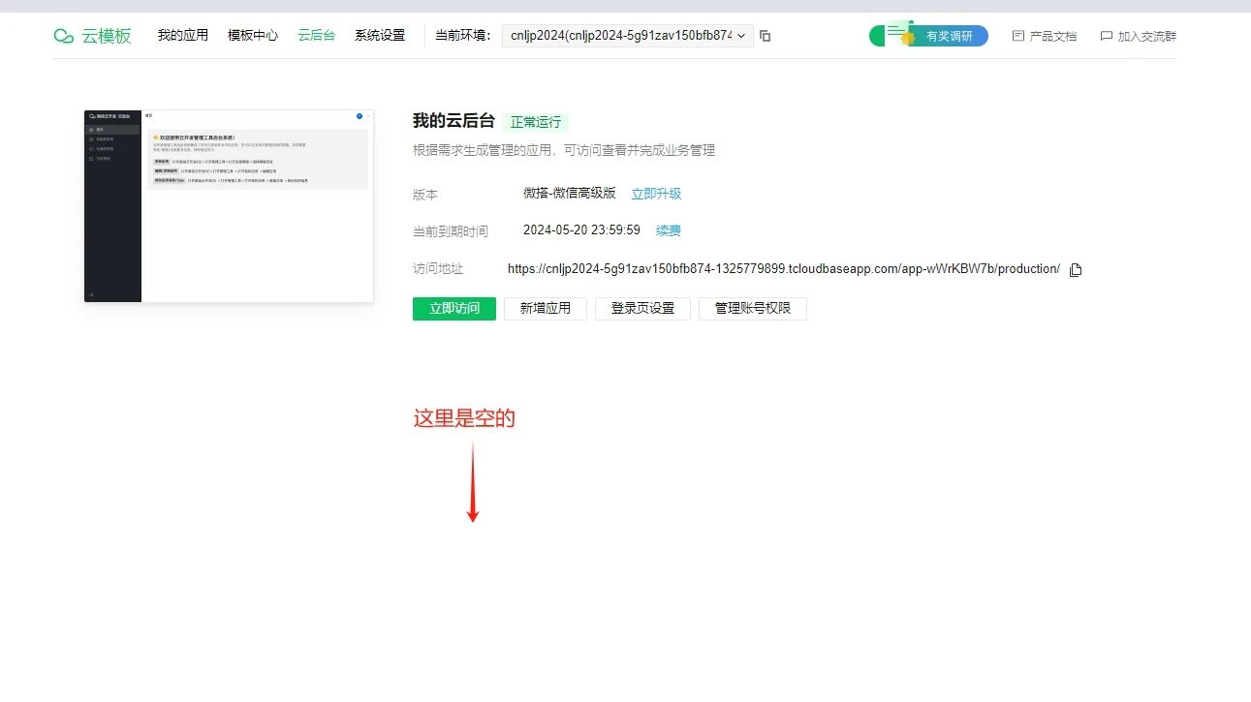Image resolution: width=1251 pixels, height=702 pixels.
Task: Click the 云模板 cloud logo icon
Action: (64, 36)
